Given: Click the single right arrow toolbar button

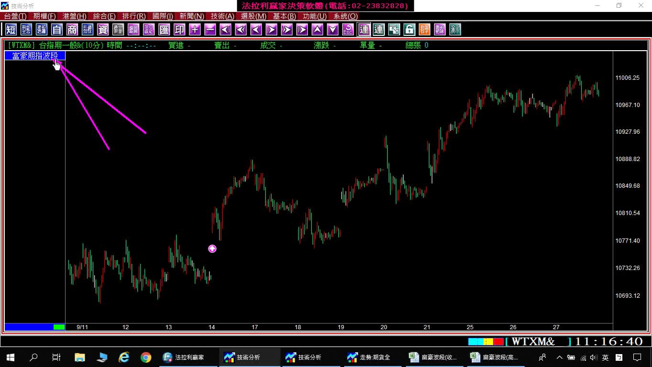Looking at the screenshot, I should 271,30.
